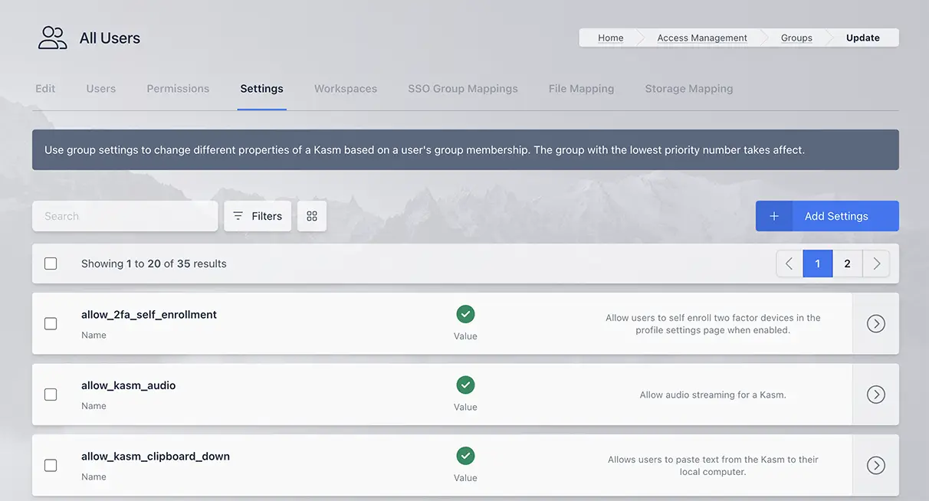Click the plus icon on Add Settings
The height and width of the screenshot is (501, 929).
tap(774, 216)
